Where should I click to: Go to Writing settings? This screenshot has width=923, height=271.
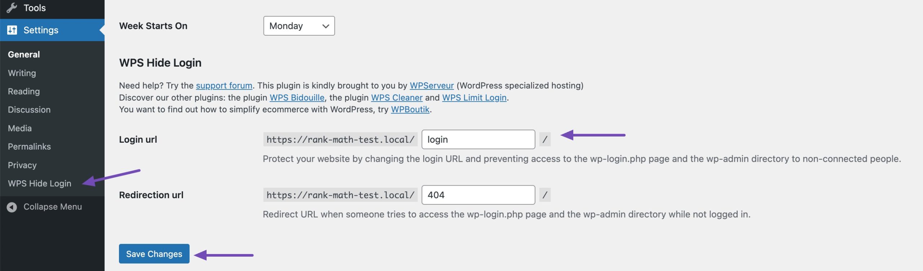(22, 73)
